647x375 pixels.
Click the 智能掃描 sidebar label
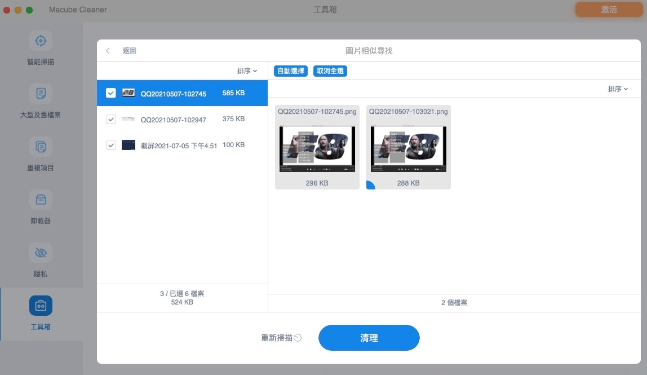[x=41, y=61]
